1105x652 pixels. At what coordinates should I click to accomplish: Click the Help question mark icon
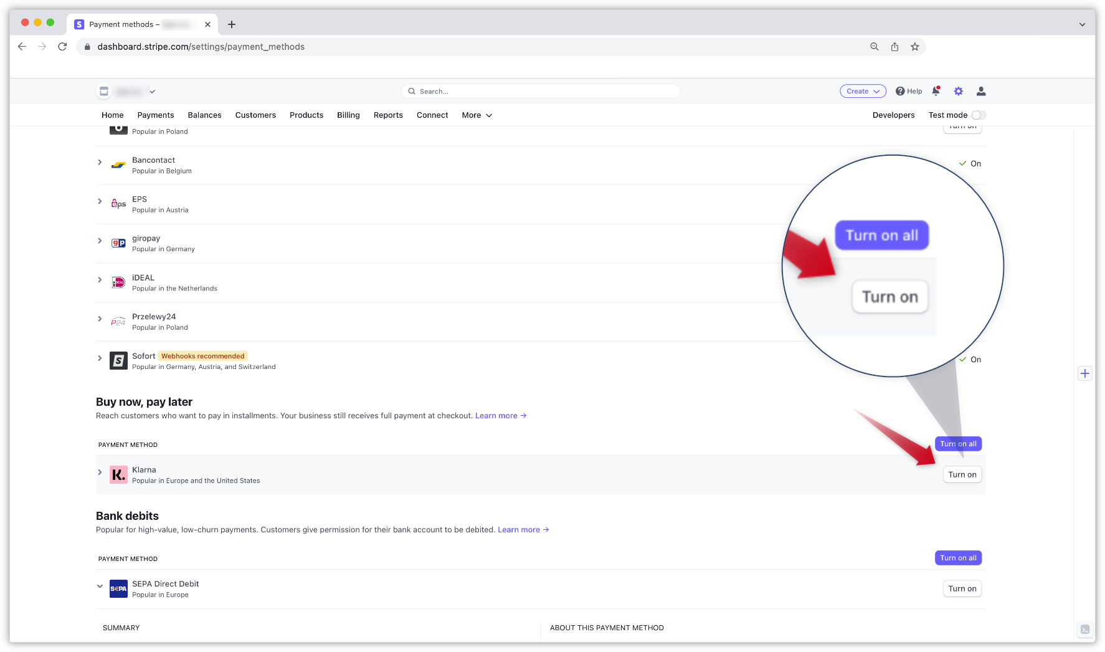[901, 92]
